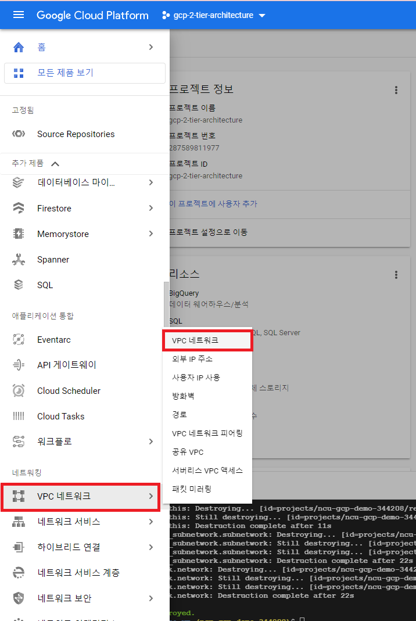
Task: Expand the 워크플로 submenu arrow
Action: pyautogui.click(x=151, y=441)
